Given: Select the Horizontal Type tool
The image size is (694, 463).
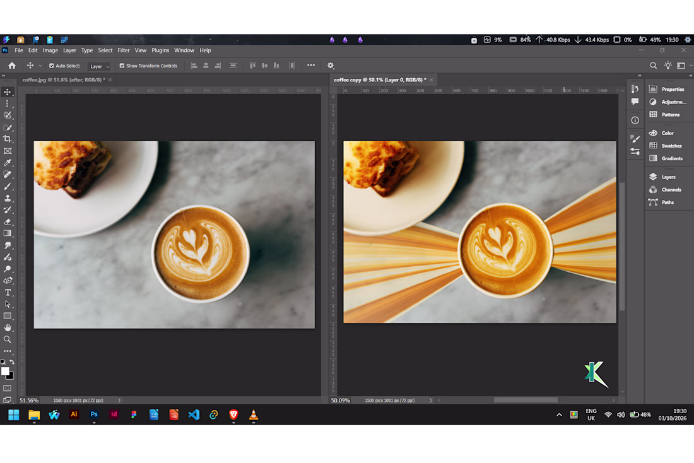Looking at the screenshot, I should tap(8, 293).
